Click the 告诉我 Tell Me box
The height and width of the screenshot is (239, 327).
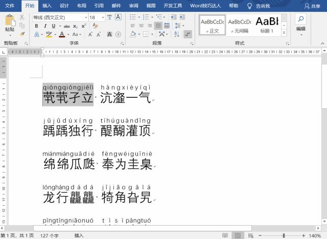(x=259, y=6)
